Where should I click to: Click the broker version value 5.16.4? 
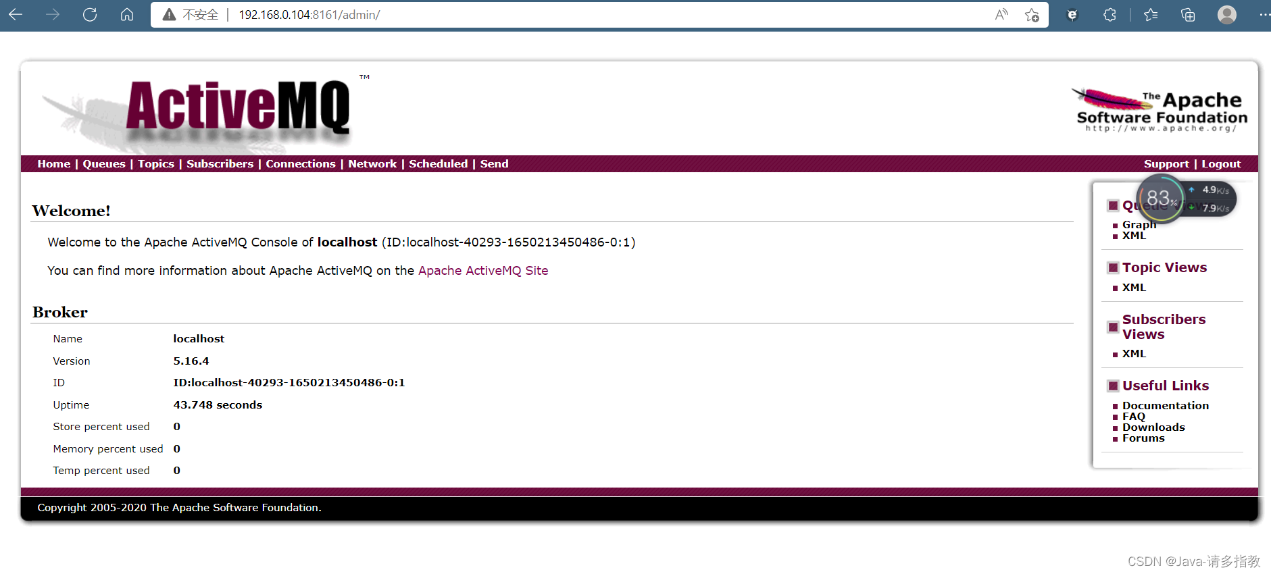coord(191,361)
